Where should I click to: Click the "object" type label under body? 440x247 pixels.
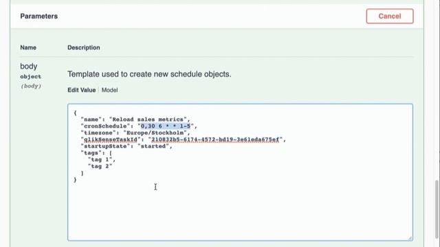point(30,76)
